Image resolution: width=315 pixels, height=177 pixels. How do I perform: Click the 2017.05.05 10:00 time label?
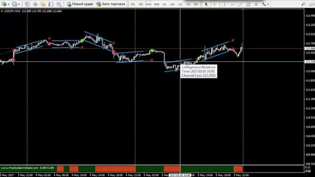180,175
